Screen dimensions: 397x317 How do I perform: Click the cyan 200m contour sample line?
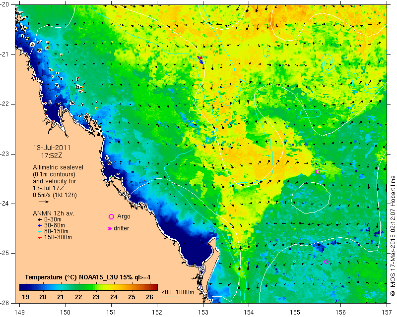coord(170,297)
